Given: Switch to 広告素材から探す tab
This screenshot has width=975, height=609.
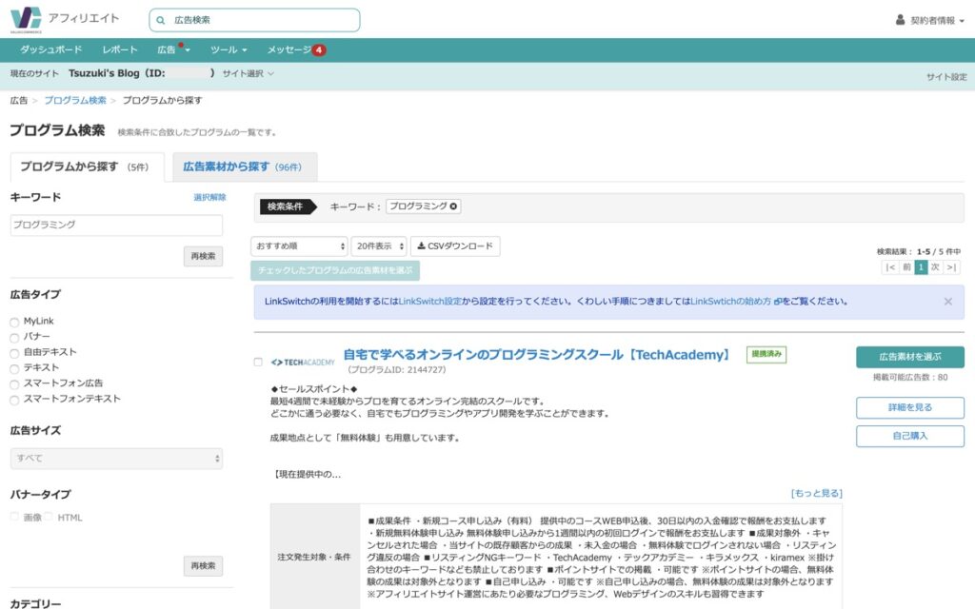Looking at the screenshot, I should point(245,167).
